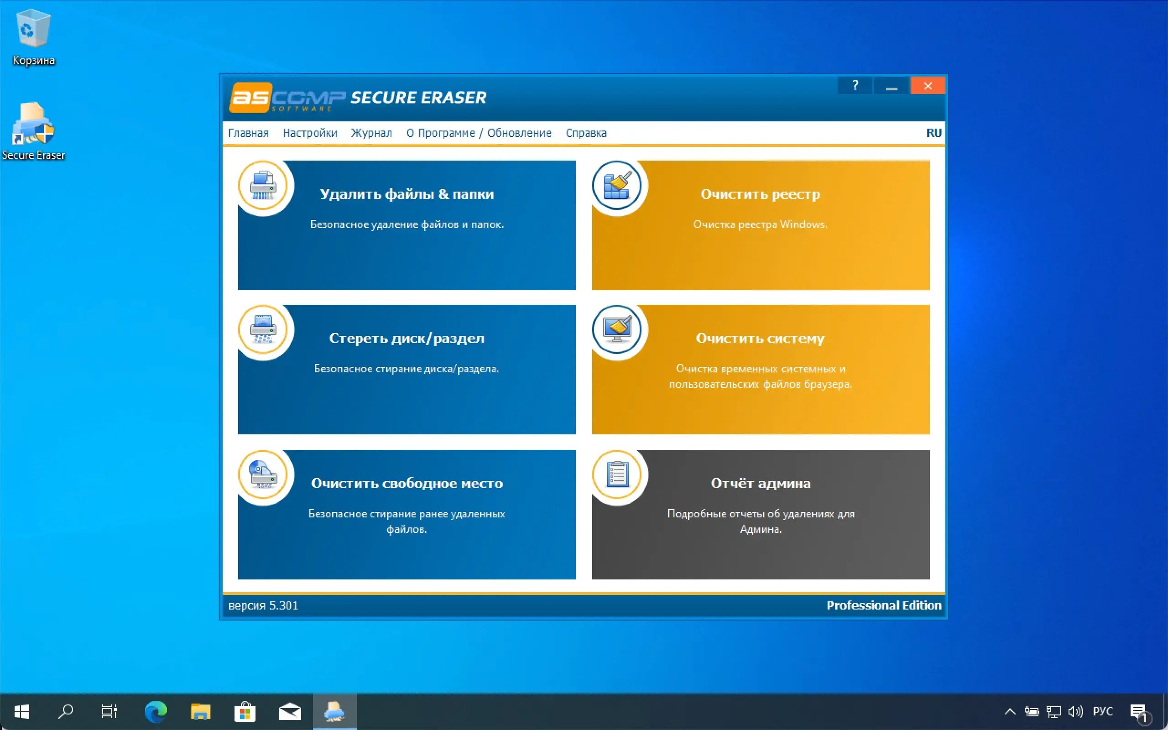Switch to the Журнал tab
Viewport: 1168px width, 730px height.
[370, 133]
